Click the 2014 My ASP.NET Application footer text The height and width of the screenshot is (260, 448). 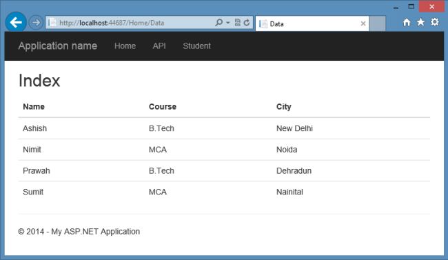pyautogui.click(x=79, y=232)
